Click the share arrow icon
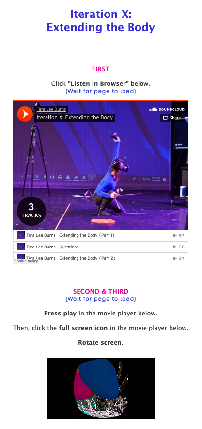Viewport: 202px width, 429px height. [165, 118]
